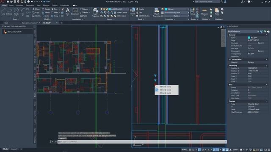The height and width of the screenshot is (152, 271).
Task: Select the Polyline tool
Action: (9, 11)
